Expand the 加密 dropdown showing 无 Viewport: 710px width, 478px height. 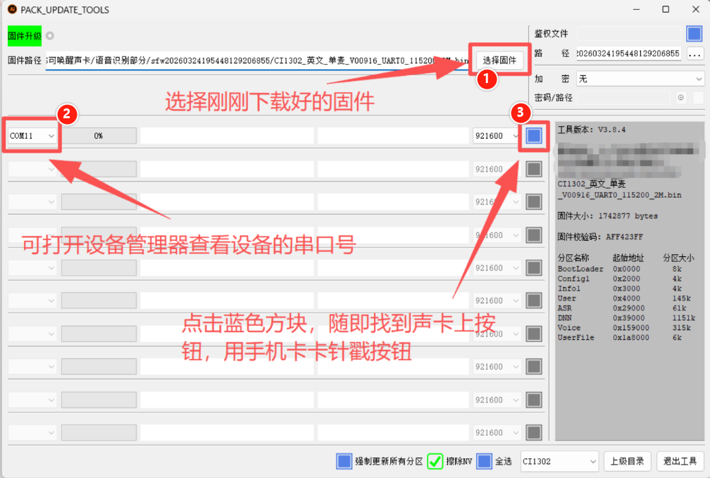[x=640, y=79]
